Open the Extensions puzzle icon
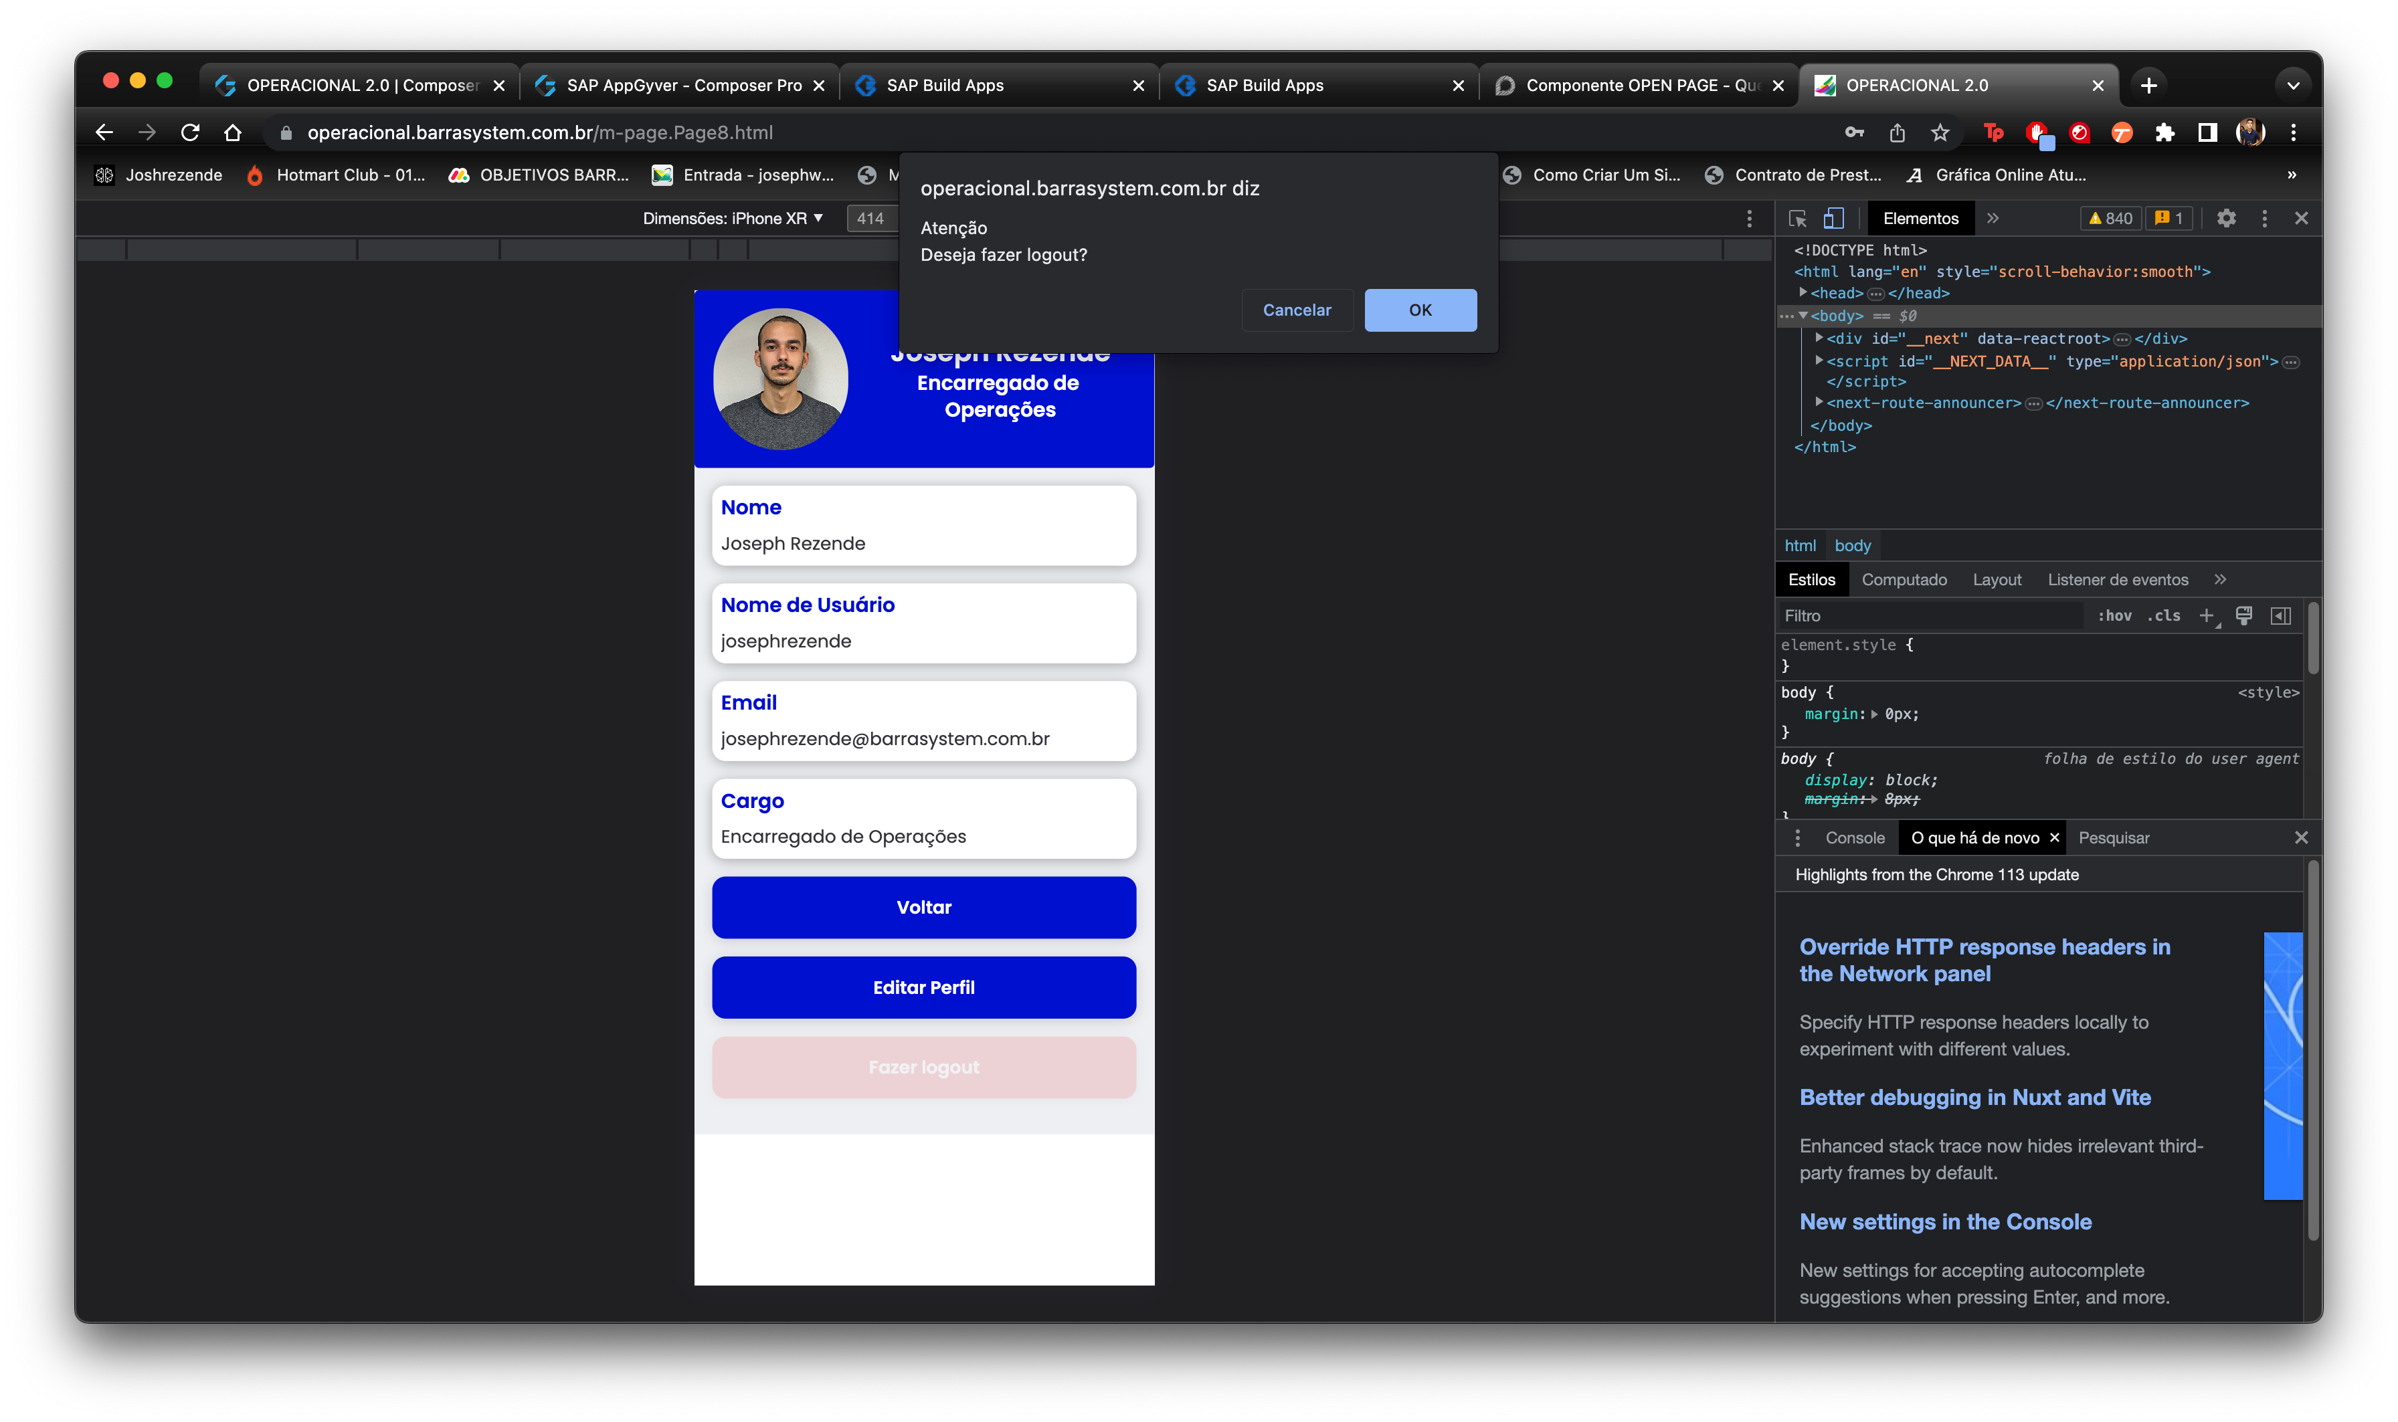Screen dimensions: 2398x1422 tap(2164, 132)
